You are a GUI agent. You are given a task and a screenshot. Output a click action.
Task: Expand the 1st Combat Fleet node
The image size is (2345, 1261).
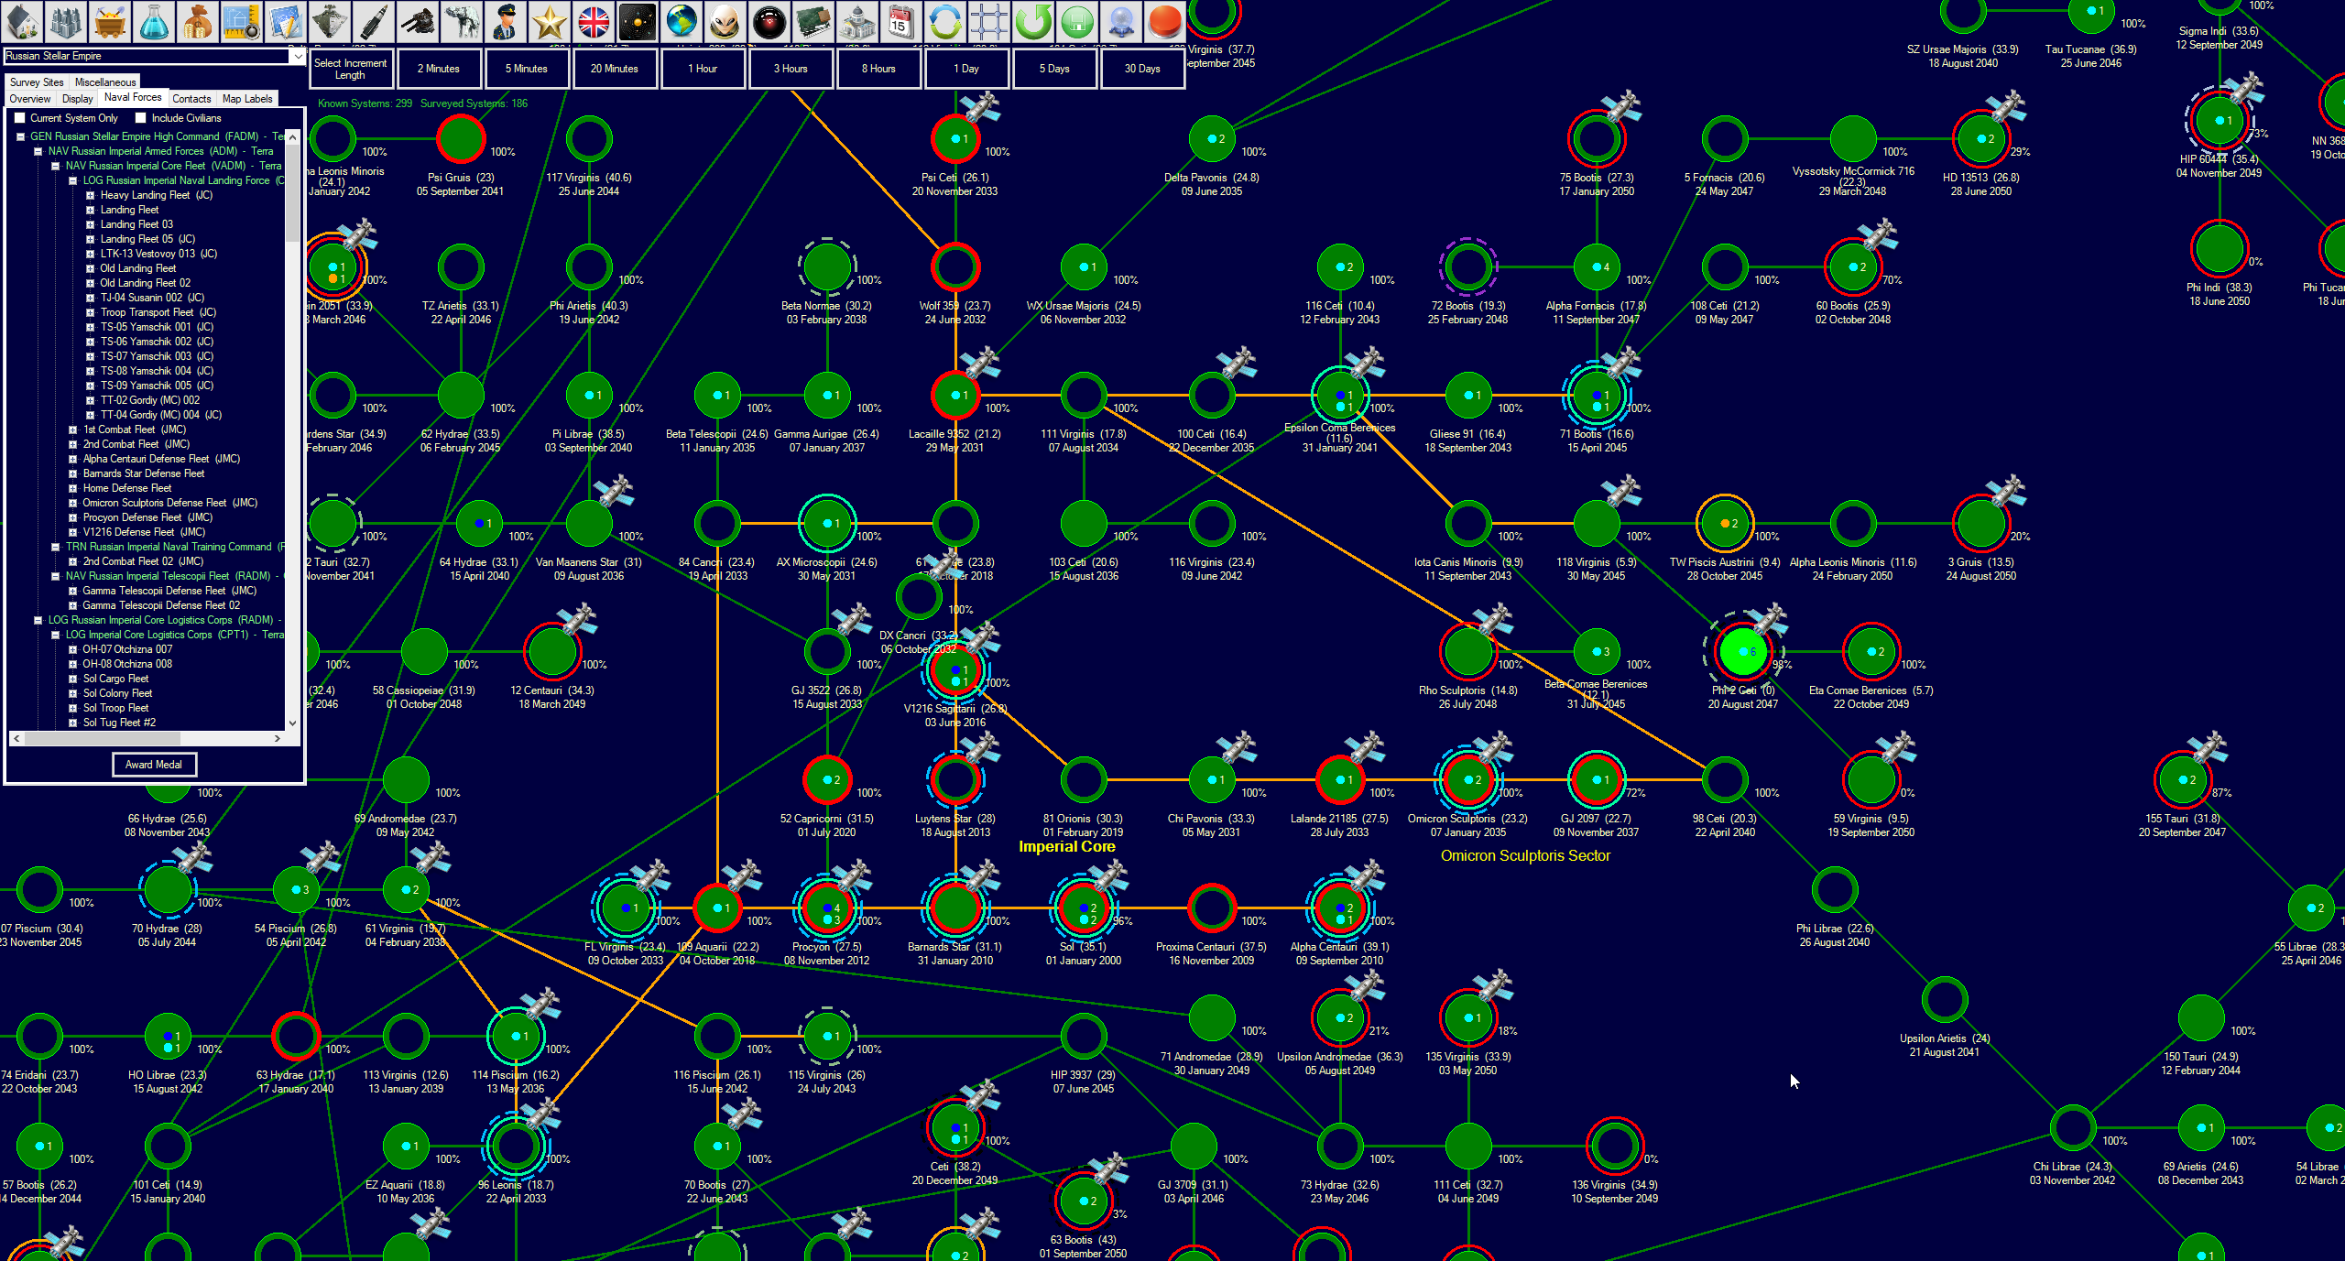[73, 429]
